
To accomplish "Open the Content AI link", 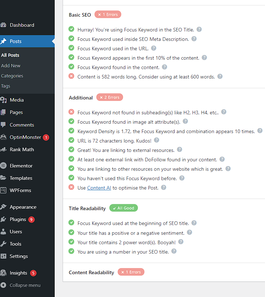I will 99,188.
